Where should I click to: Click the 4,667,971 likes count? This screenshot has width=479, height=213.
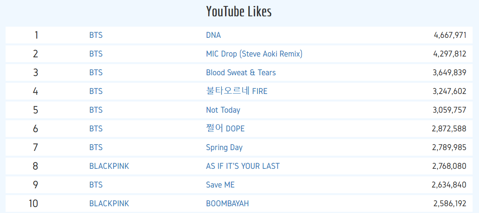[450, 35]
